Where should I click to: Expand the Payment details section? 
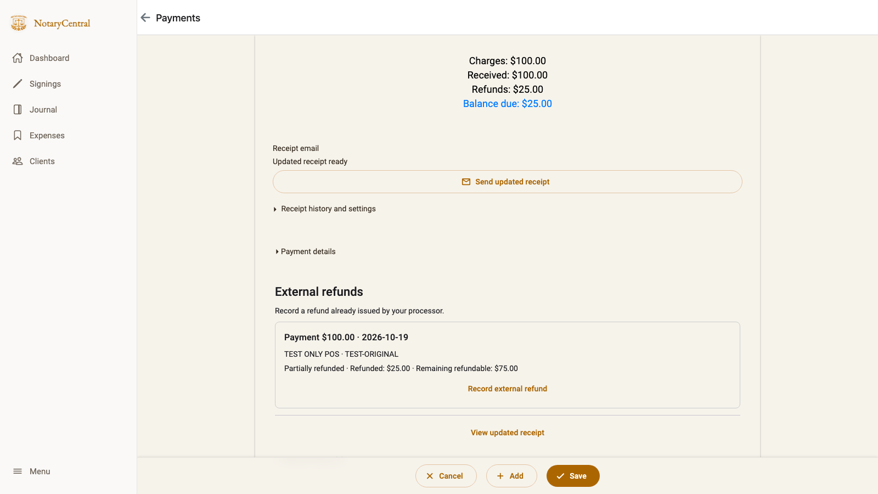[306, 251]
